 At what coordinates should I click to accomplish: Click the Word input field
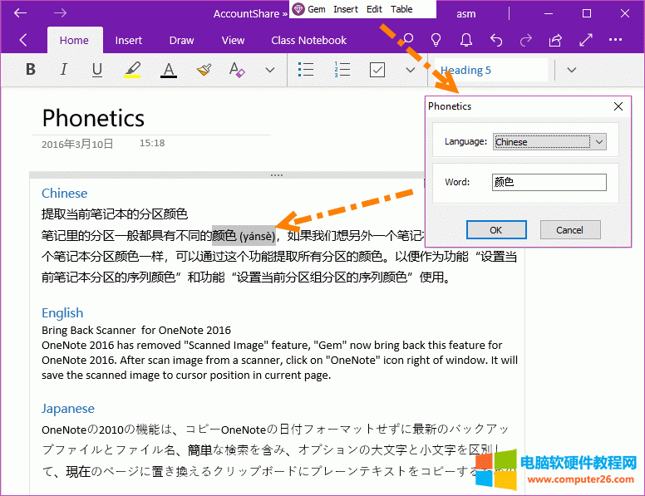tap(549, 182)
